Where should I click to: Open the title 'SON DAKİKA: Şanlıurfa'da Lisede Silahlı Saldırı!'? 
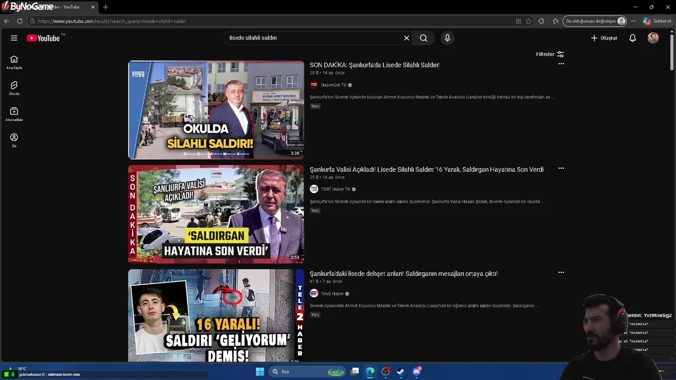click(x=374, y=65)
